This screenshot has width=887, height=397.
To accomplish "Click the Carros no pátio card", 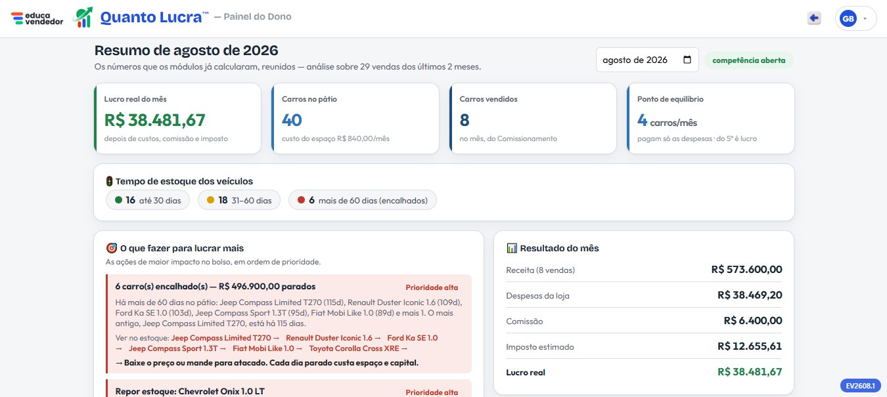I will (355, 119).
